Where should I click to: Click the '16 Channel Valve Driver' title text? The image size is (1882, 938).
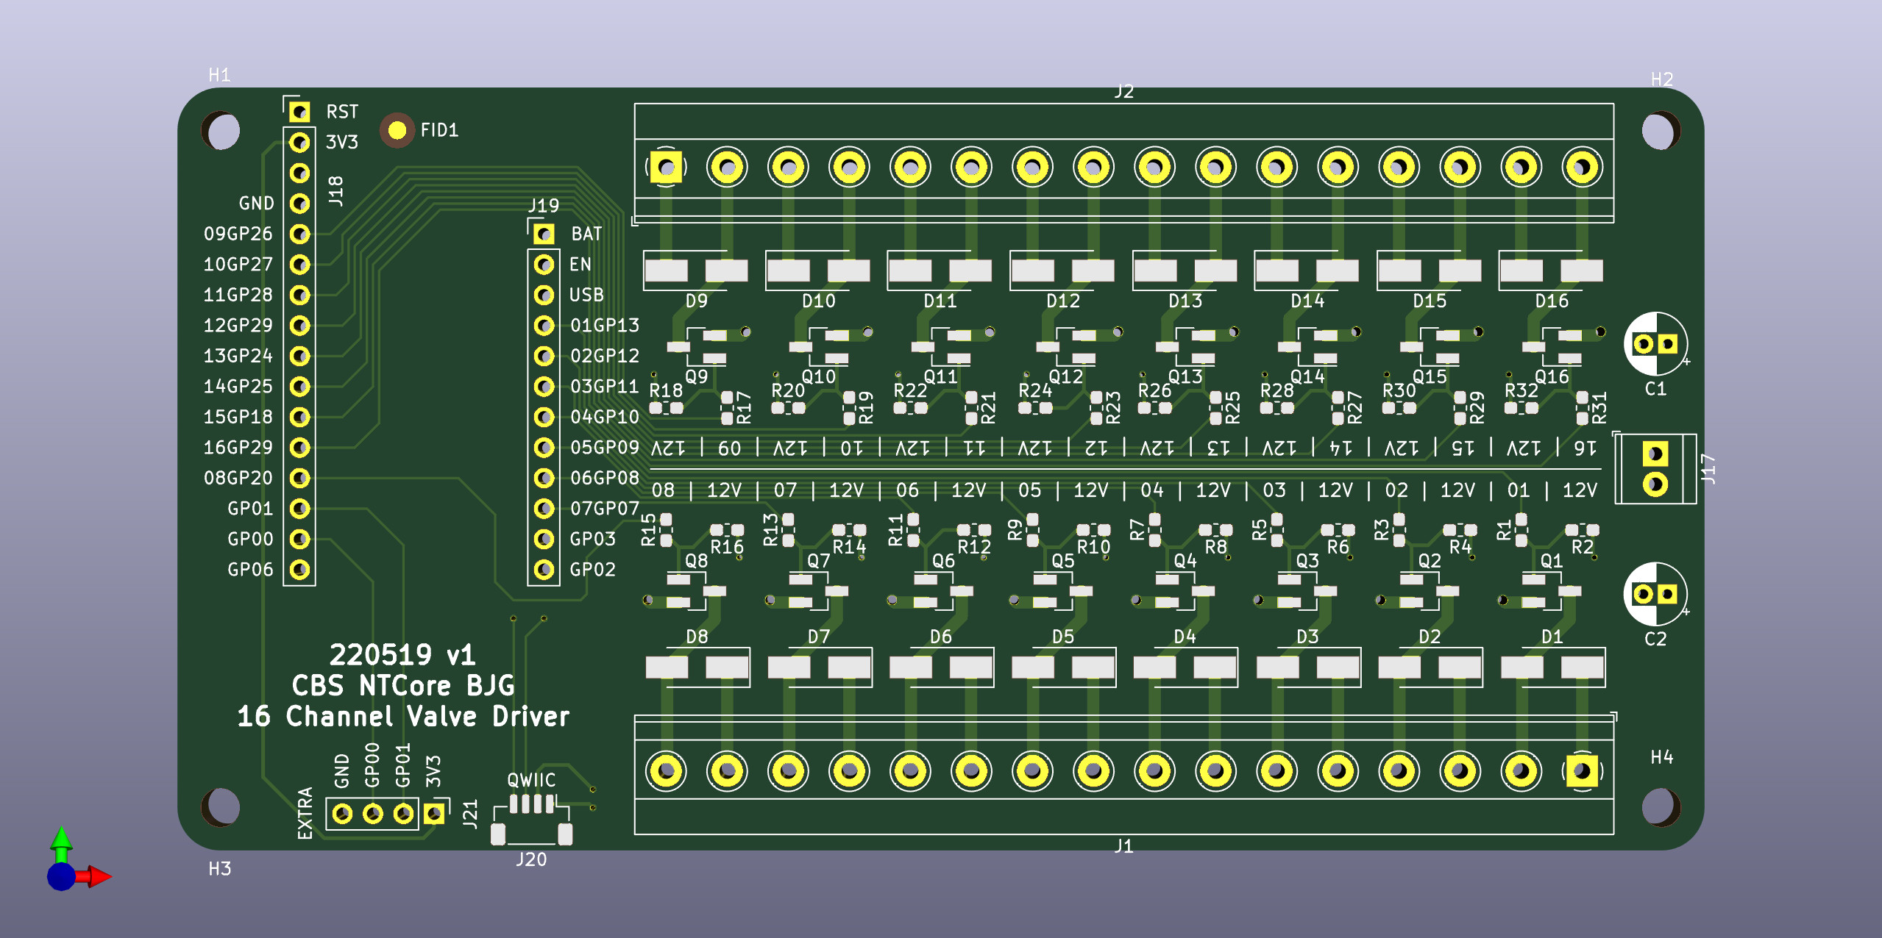(403, 716)
